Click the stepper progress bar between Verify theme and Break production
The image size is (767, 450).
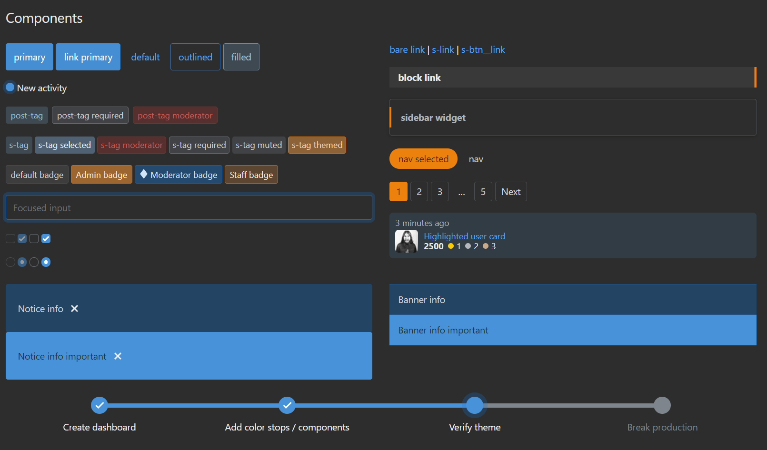(x=567, y=405)
